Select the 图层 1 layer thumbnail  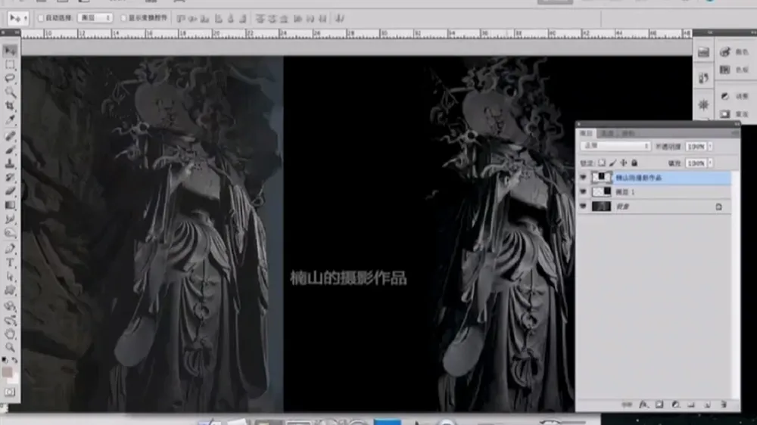coord(602,192)
